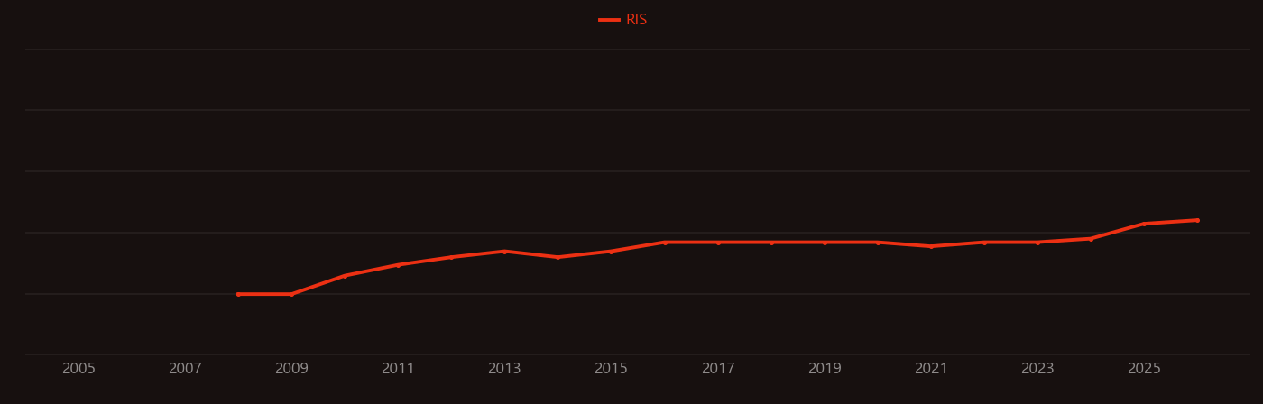
Task: Select the RIS data point at 2025
Action: coord(1144,224)
